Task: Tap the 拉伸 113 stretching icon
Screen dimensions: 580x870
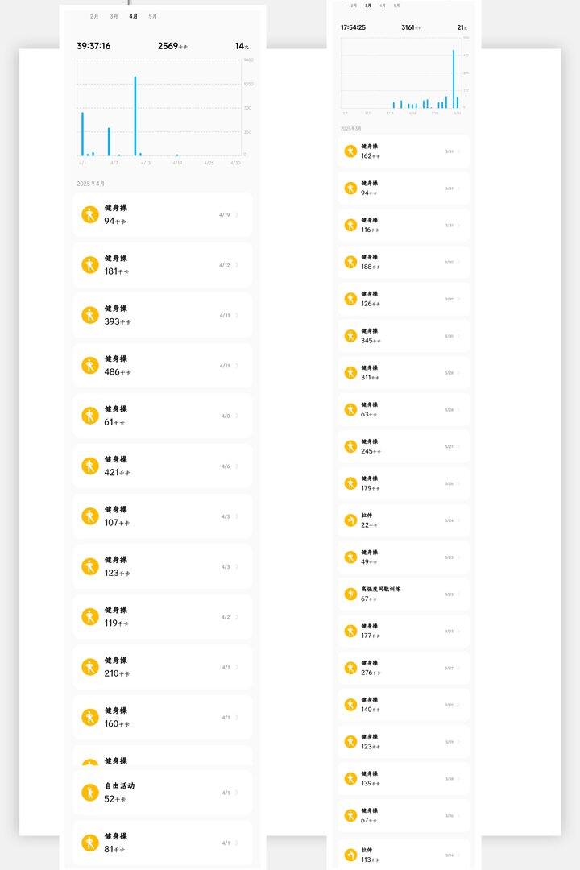Action: [350, 855]
